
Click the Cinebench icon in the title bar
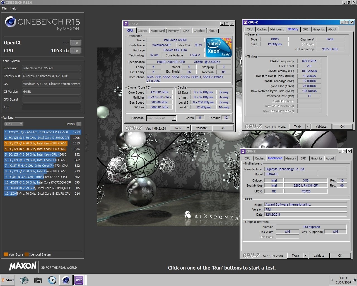pos(3,2)
